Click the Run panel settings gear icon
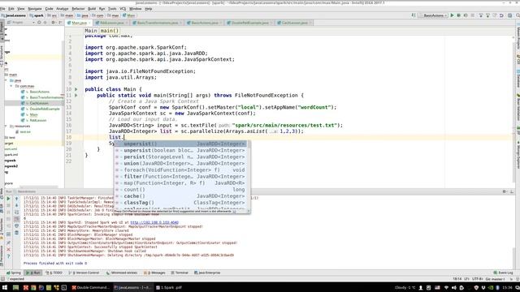Image resolution: width=520 pixels, height=292 pixels. click(504, 191)
